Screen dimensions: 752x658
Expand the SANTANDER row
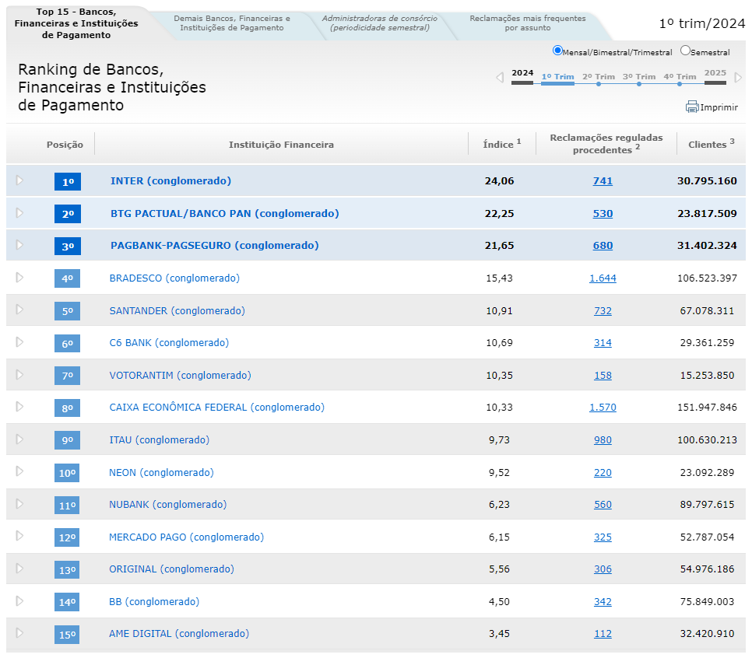point(19,310)
